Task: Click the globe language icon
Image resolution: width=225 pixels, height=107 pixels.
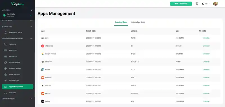Action: coord(203,4)
